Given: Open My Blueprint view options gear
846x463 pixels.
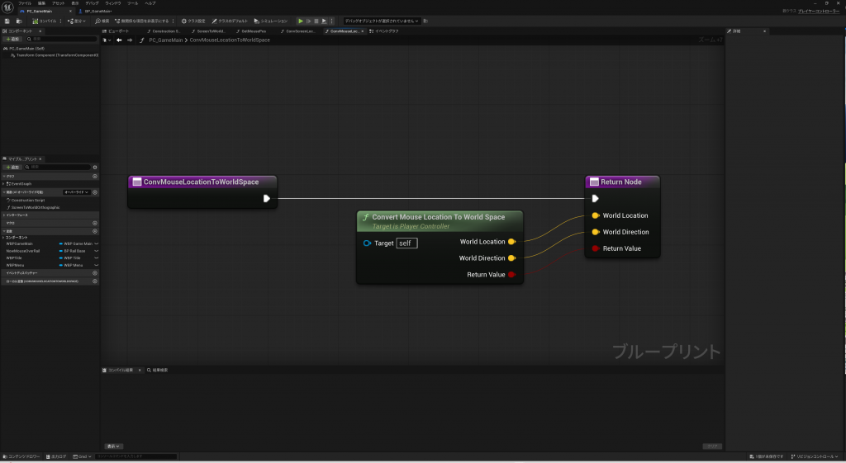Looking at the screenshot, I should click(95, 167).
